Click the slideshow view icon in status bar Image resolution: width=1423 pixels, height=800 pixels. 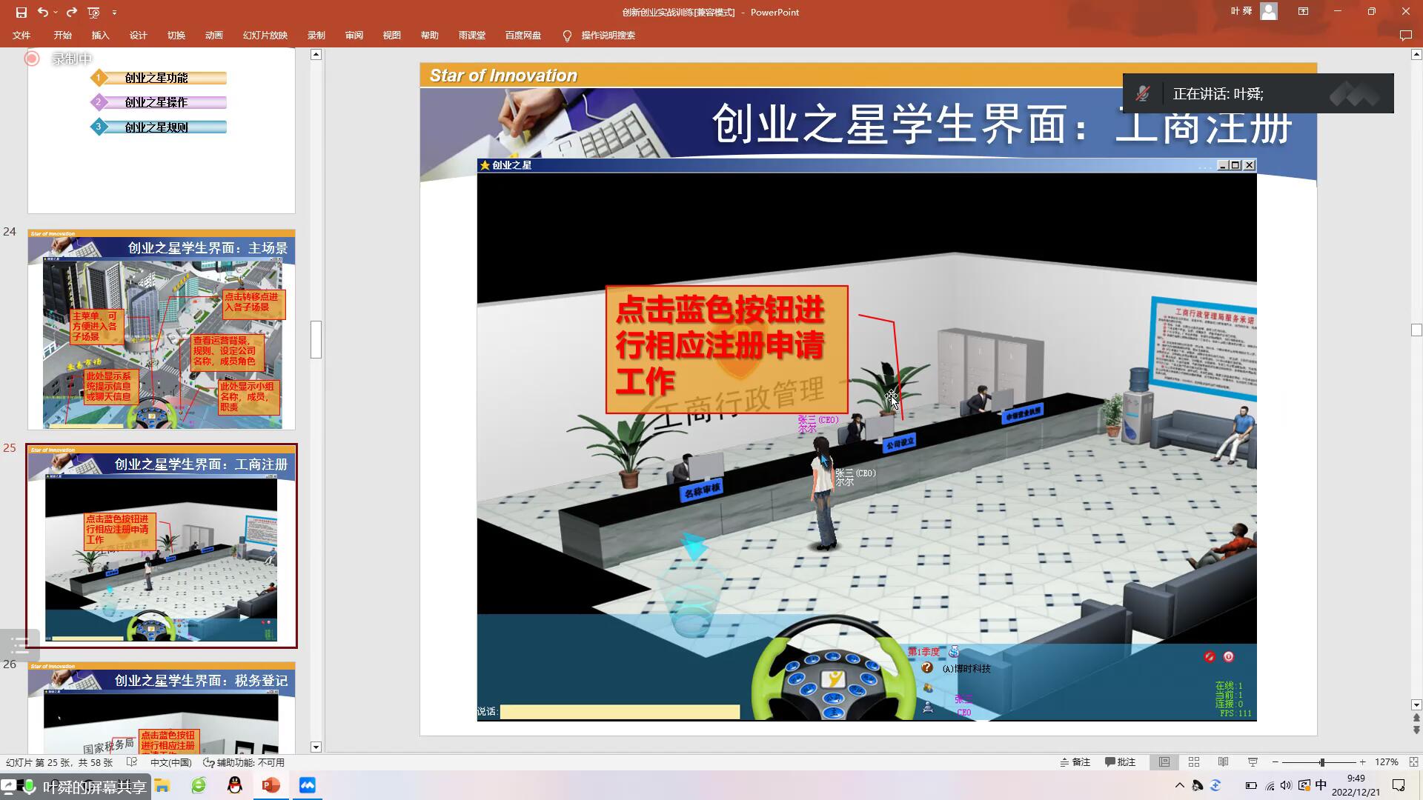[x=1253, y=762]
